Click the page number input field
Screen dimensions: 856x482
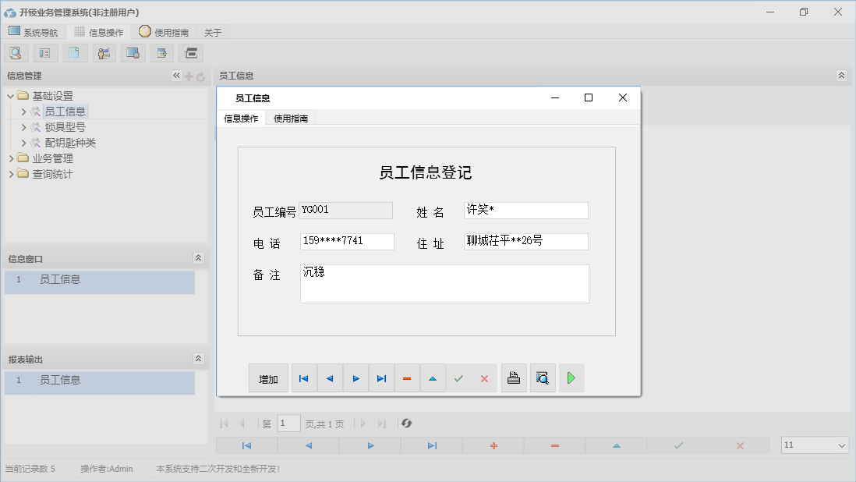pos(288,423)
